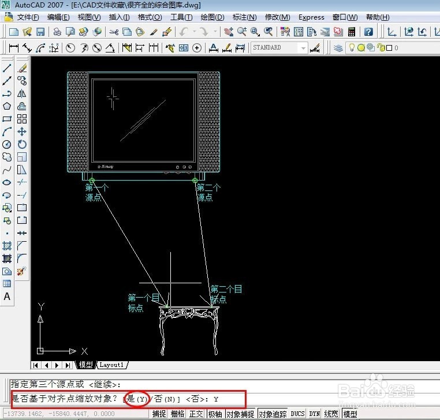This screenshot has width=440, height=420.
Task: Jump to last layout tab arrow
Action: pyautogui.click(x=68, y=365)
